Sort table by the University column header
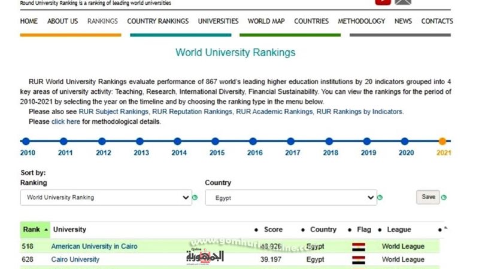This screenshot has height=269, width=479. [69, 230]
